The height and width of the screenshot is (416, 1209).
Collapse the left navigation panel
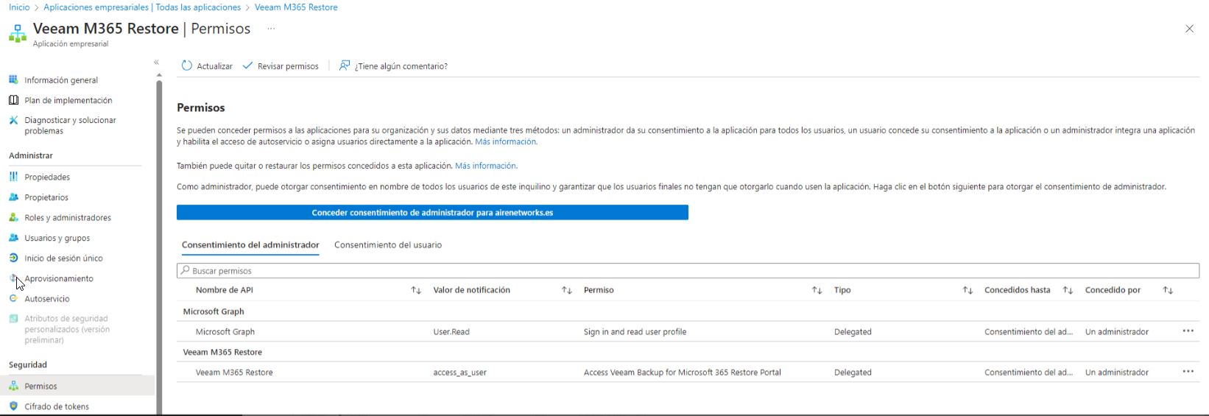156,63
